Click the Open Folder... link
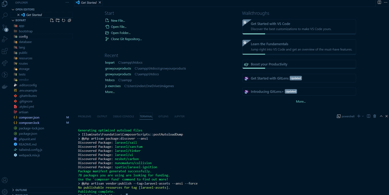 coord(121,33)
